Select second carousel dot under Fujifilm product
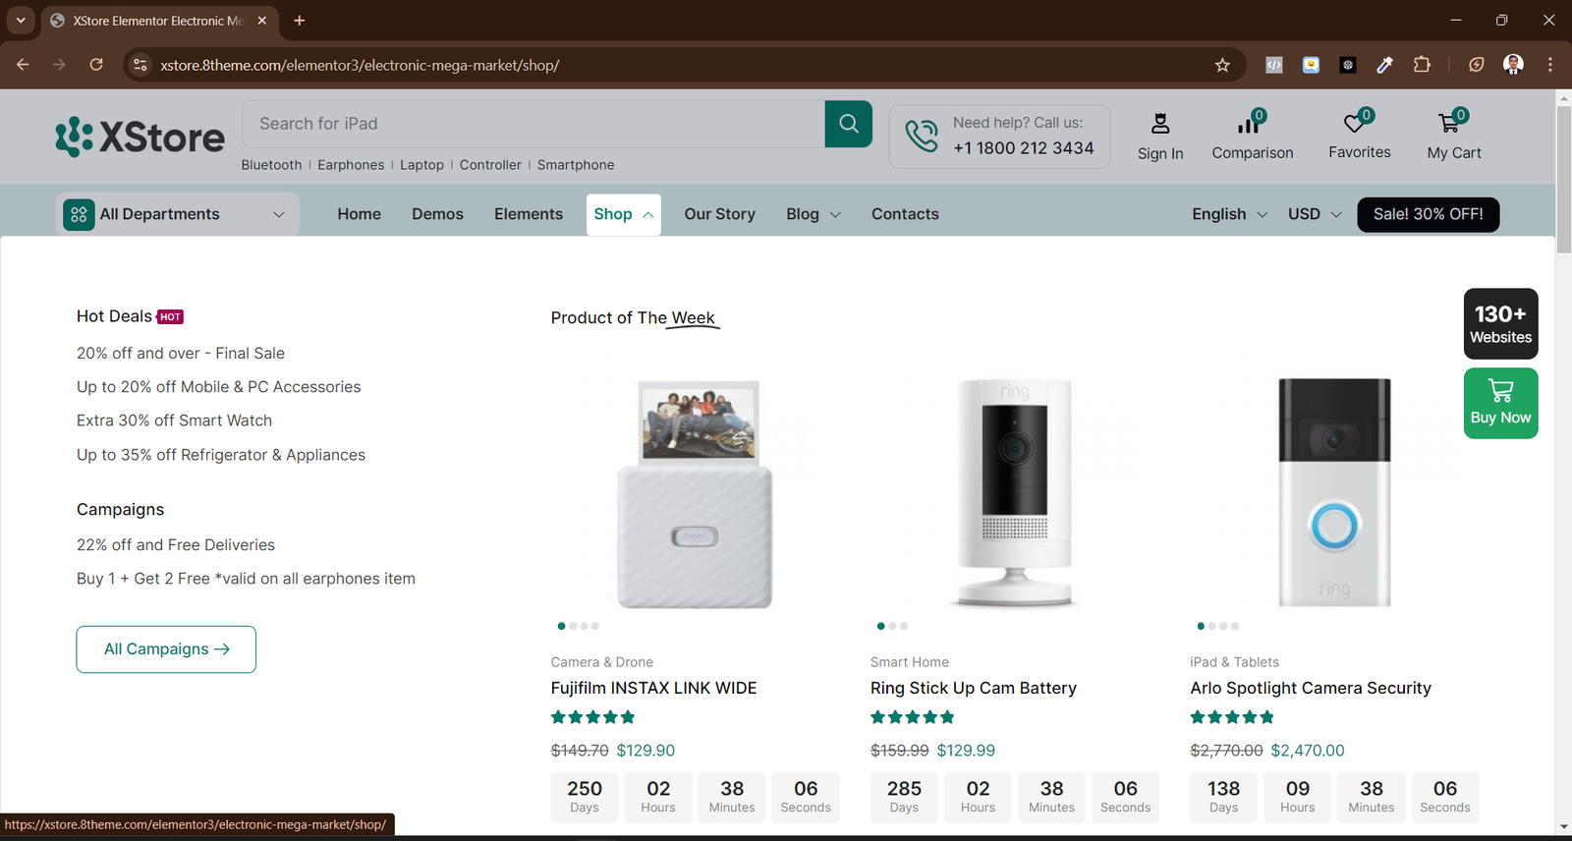The image size is (1572, 841). pyautogui.click(x=573, y=626)
